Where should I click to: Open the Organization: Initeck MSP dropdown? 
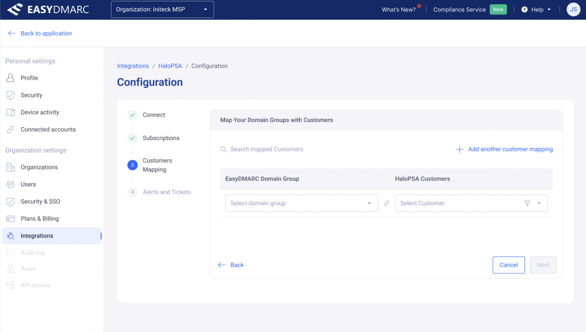pyautogui.click(x=162, y=9)
